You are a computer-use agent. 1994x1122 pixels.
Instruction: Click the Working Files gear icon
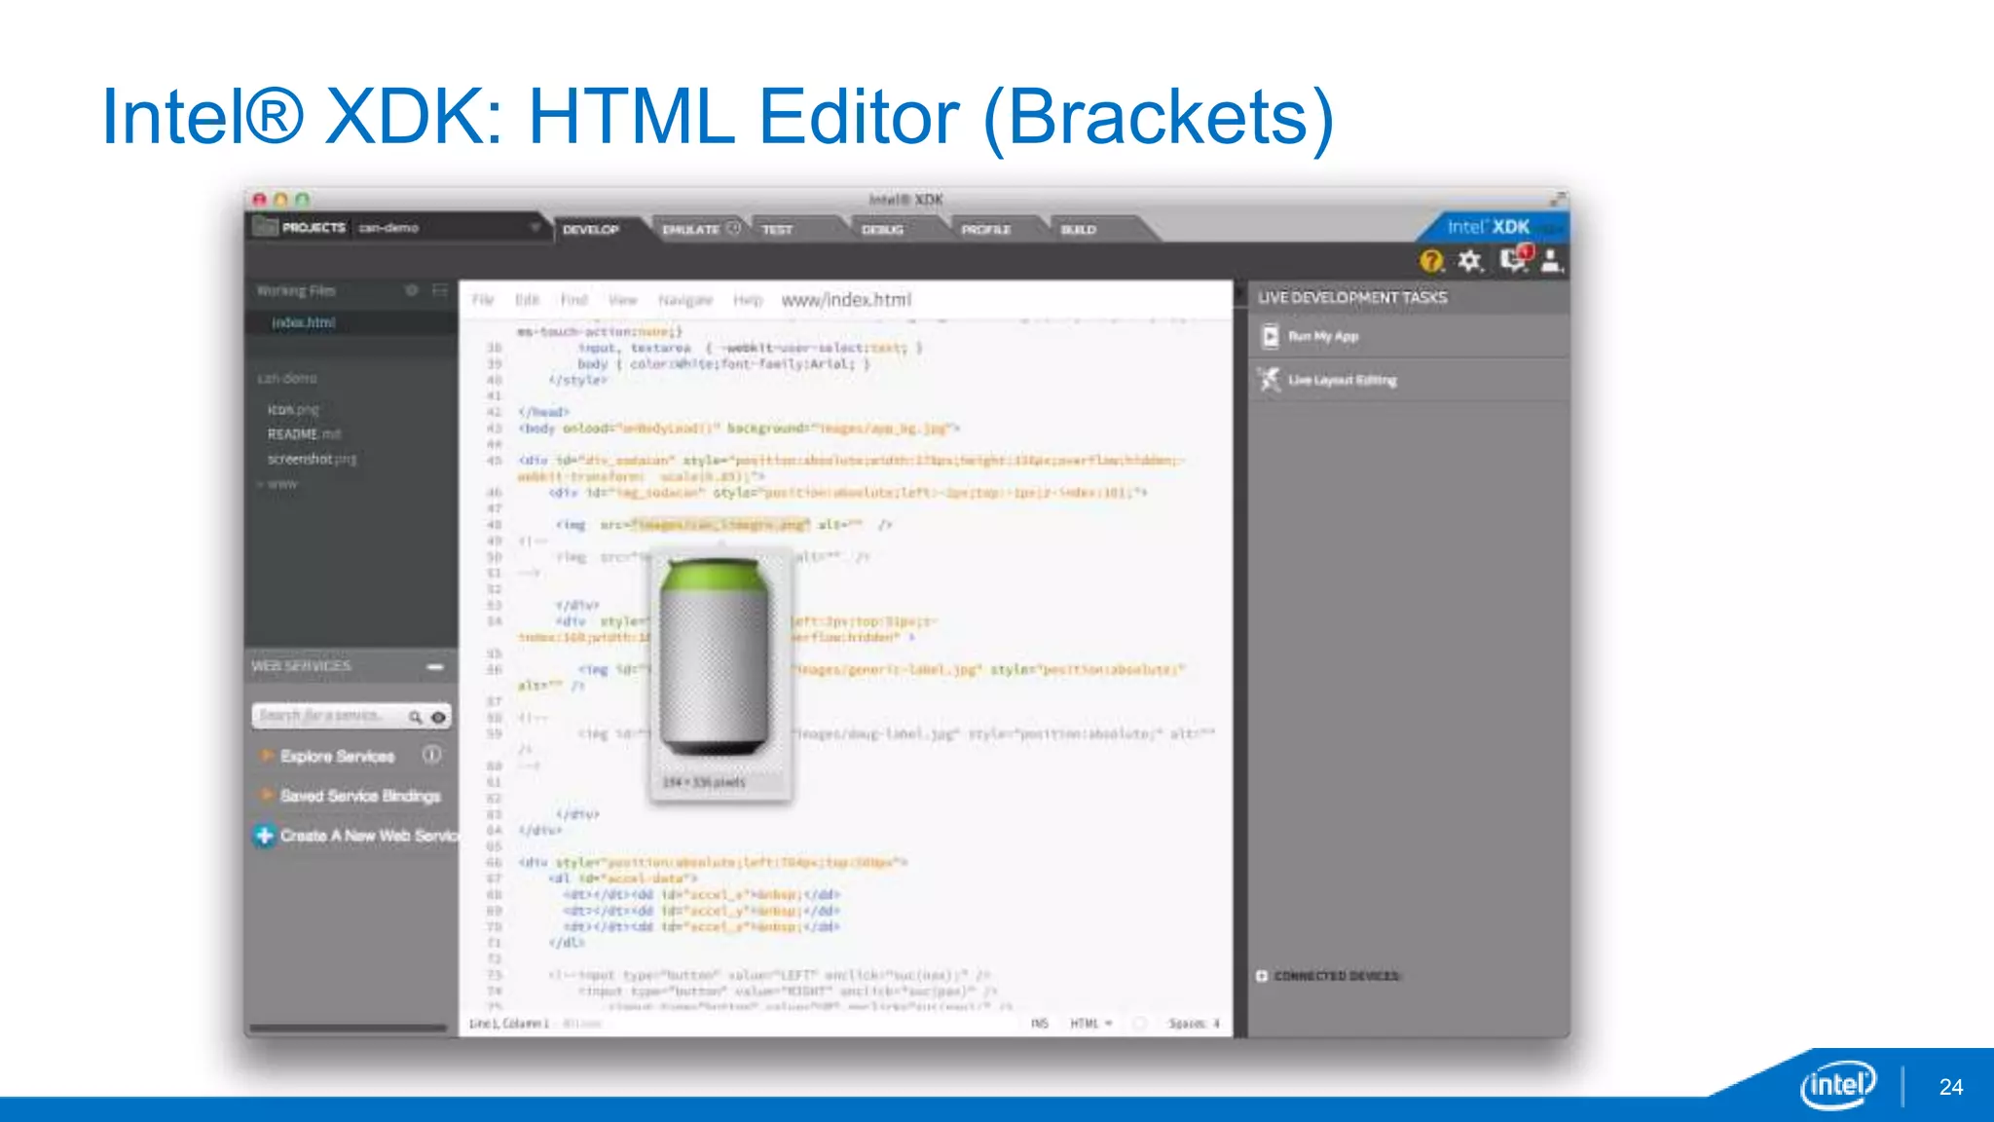(x=412, y=290)
